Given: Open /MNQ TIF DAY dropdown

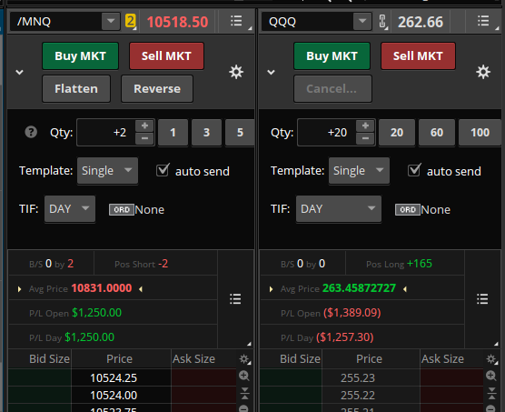Looking at the screenshot, I should (70, 209).
